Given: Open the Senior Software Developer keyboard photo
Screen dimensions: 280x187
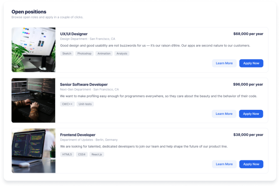Looking at the screenshot, I should tap(34, 100).
